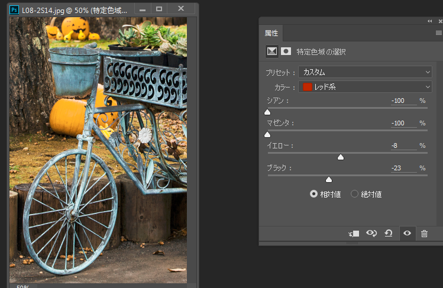Click the Photoshop Ps icon in the document title bar
This screenshot has width=443, height=288.
14,10
